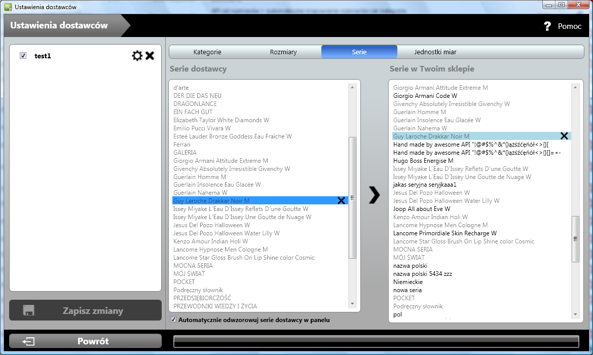Select PRZEWODNIKI WIEDZY I ŻYCIA supplier series
Viewport: 593px width, 355px height.
(260, 306)
